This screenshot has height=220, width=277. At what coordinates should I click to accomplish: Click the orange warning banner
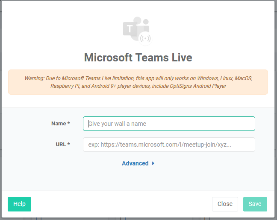click(138, 82)
